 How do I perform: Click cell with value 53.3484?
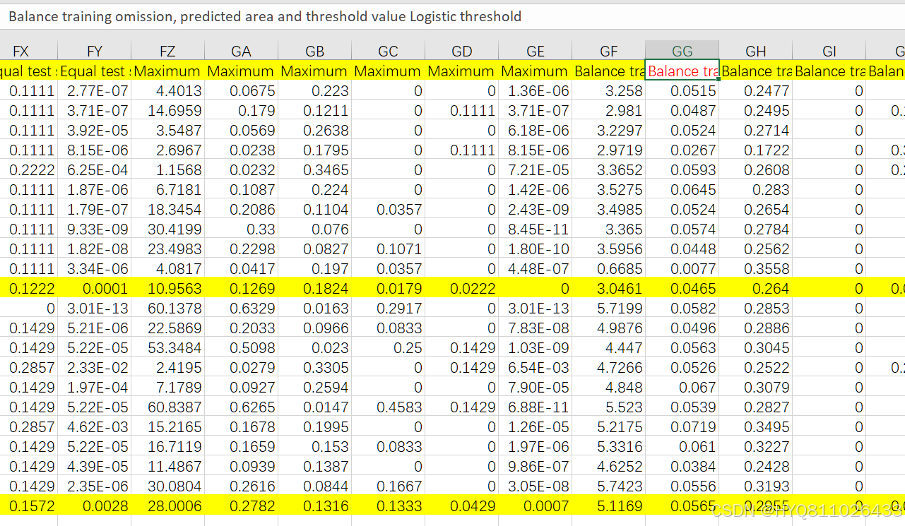tap(168, 348)
